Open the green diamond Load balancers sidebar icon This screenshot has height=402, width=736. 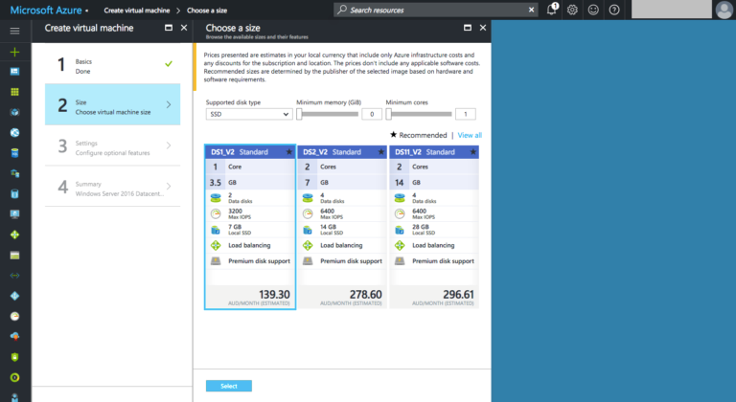[14, 234]
